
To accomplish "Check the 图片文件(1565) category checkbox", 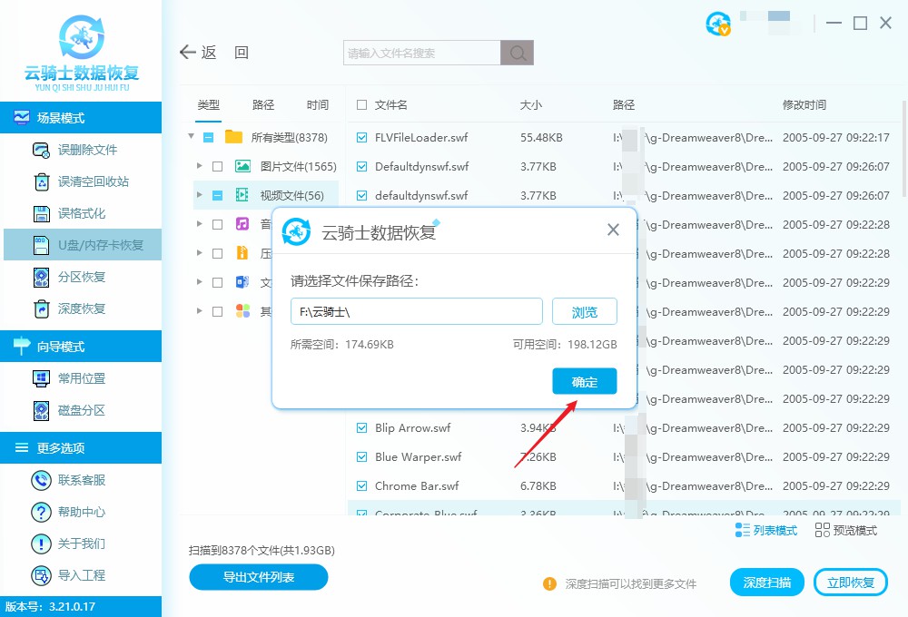I will click(x=219, y=166).
